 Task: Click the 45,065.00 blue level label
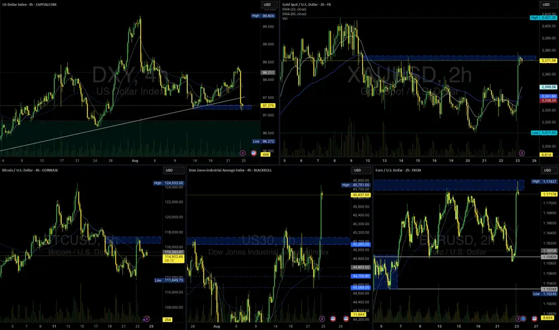point(361,244)
